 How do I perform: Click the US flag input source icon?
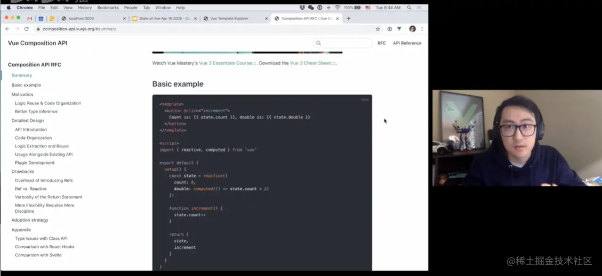coord(368,7)
